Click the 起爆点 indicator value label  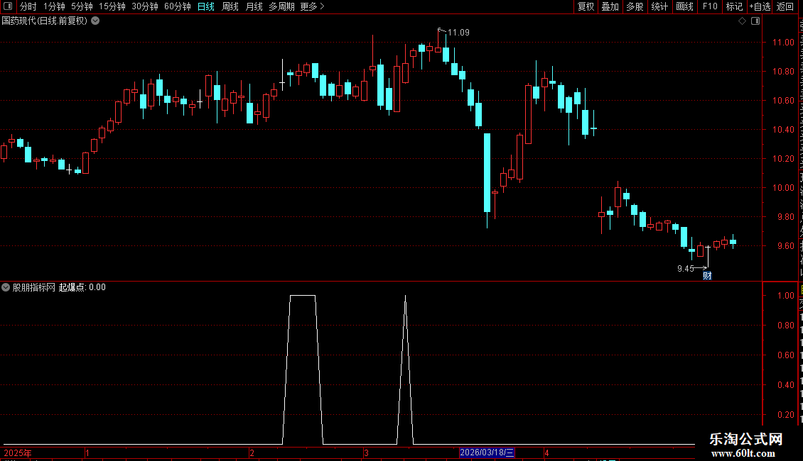point(82,287)
